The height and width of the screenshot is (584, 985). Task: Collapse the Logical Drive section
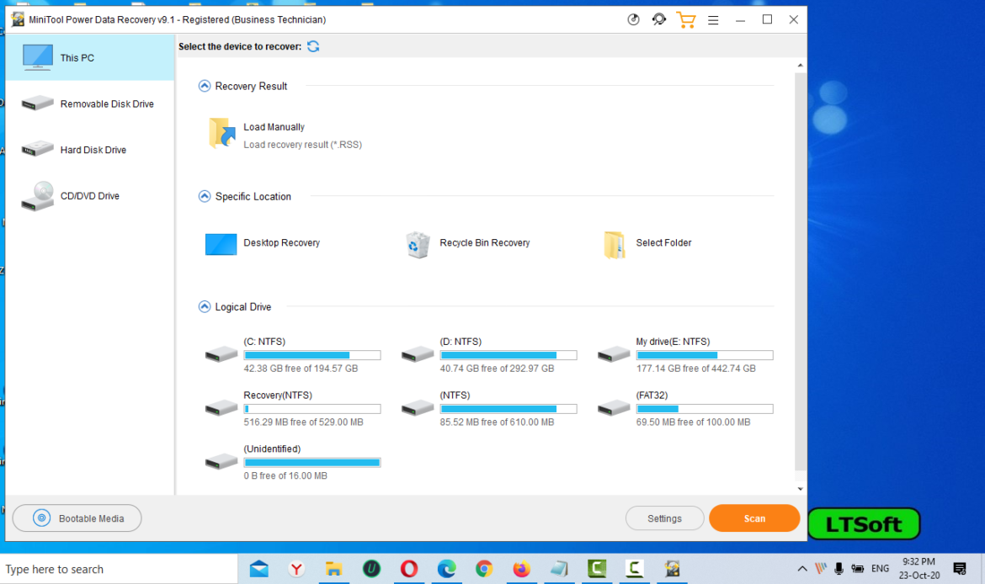point(205,307)
